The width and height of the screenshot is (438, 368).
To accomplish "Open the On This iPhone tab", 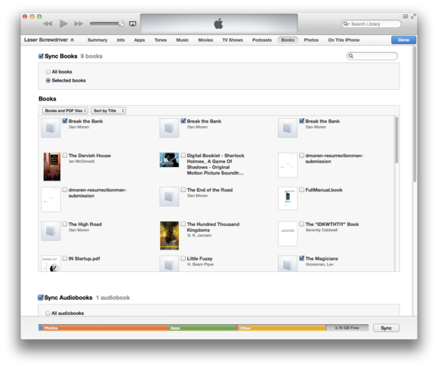I will [344, 40].
